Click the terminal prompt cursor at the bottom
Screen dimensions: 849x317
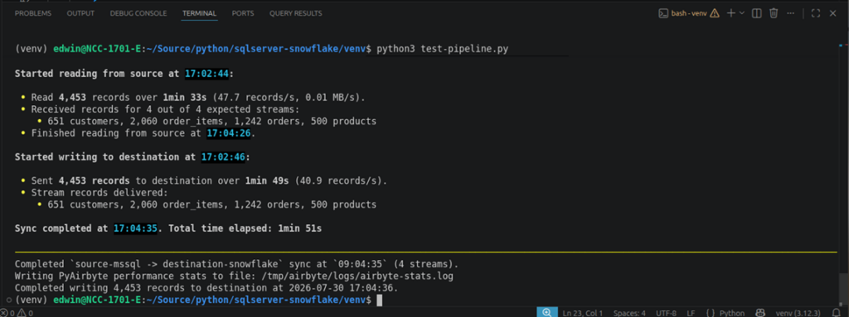(x=380, y=300)
